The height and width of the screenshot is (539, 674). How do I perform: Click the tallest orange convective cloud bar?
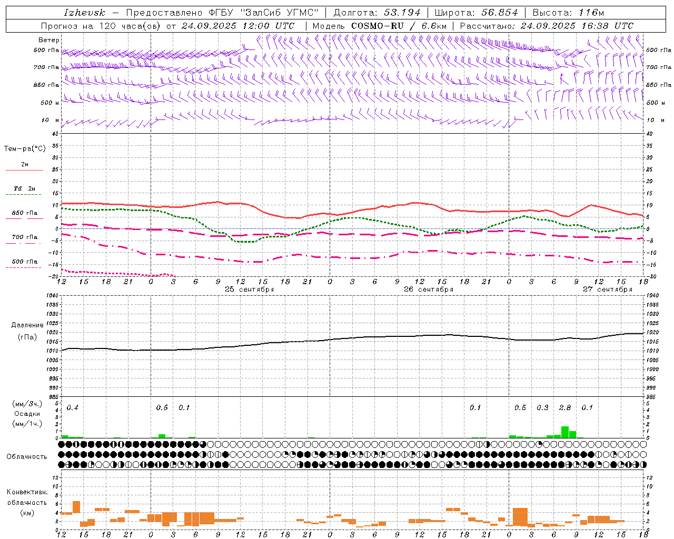pos(520,517)
